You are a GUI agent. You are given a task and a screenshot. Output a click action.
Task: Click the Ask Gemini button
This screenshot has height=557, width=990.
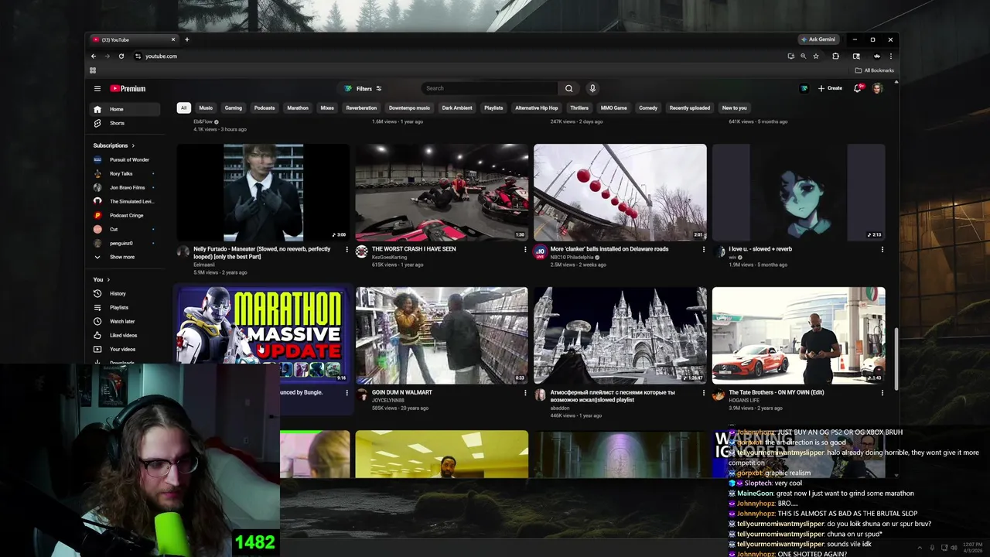(818, 39)
